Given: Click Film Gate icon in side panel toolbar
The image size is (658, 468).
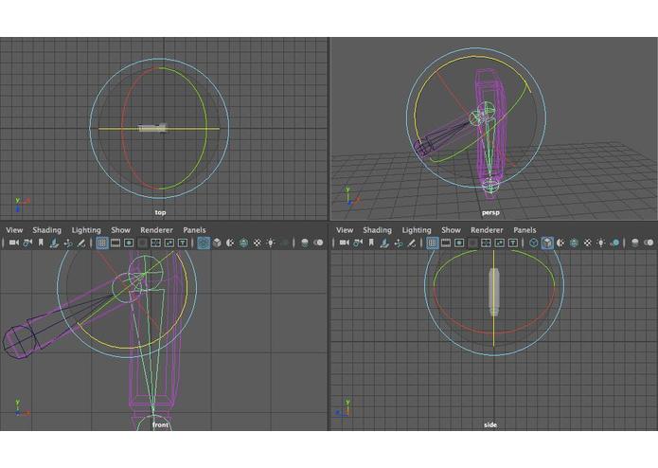Looking at the screenshot, I should 446,243.
